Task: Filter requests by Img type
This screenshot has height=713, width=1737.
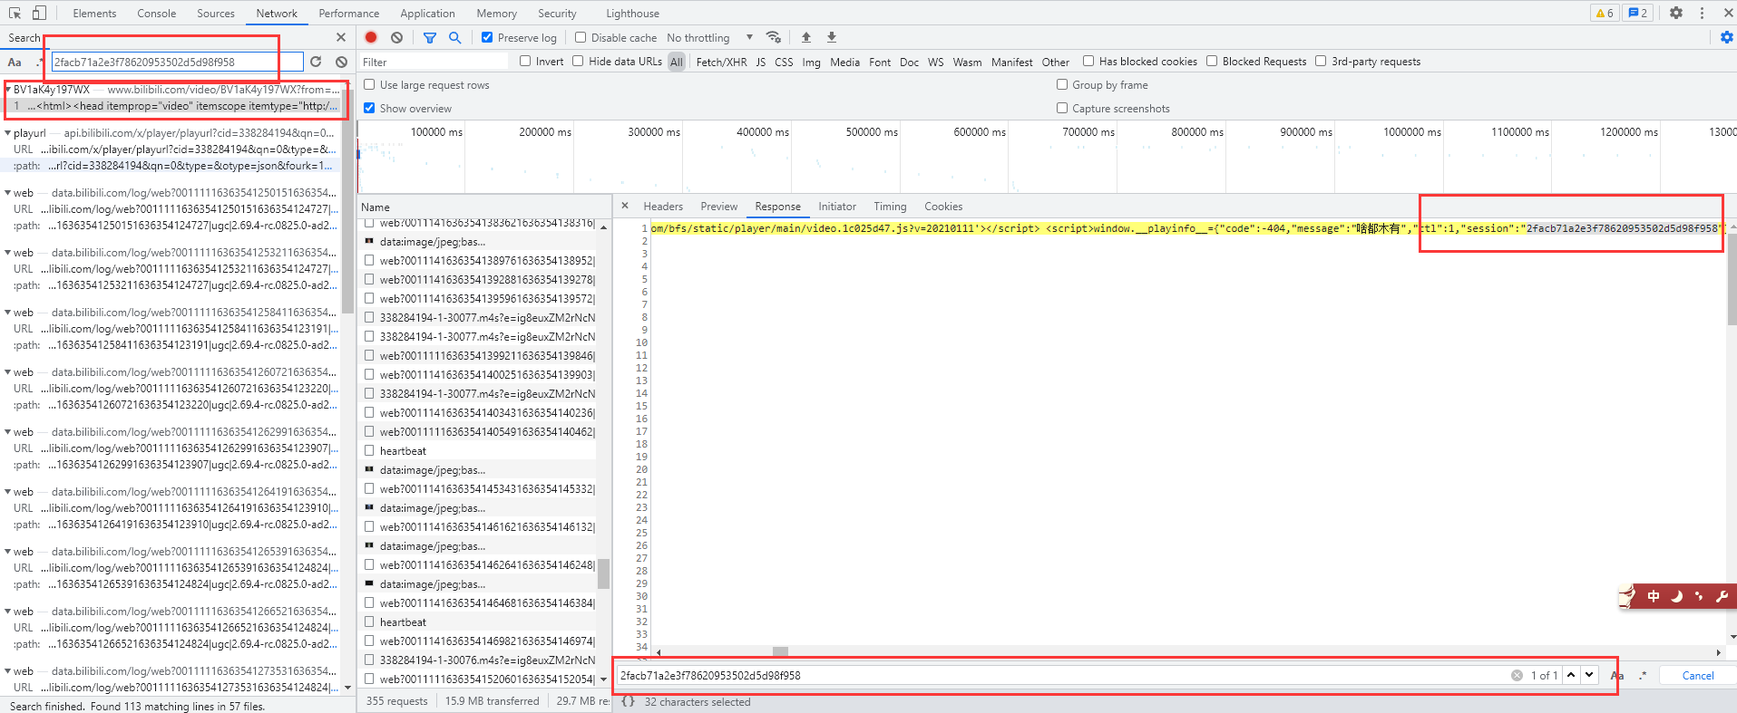Action: pyautogui.click(x=811, y=62)
